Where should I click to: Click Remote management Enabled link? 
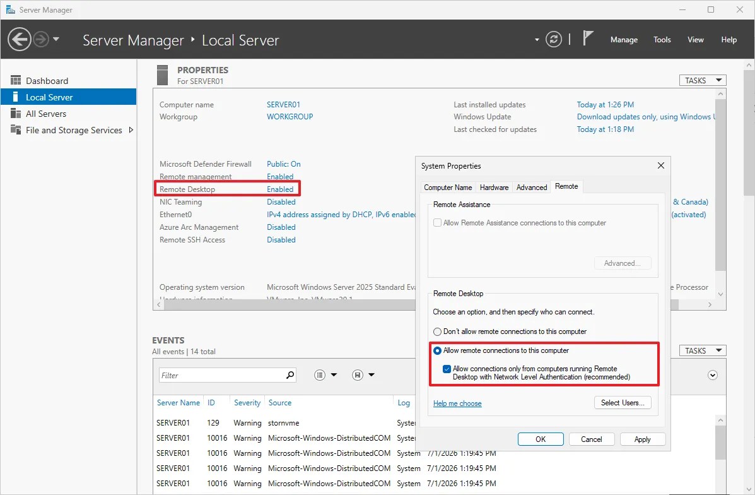click(x=280, y=176)
